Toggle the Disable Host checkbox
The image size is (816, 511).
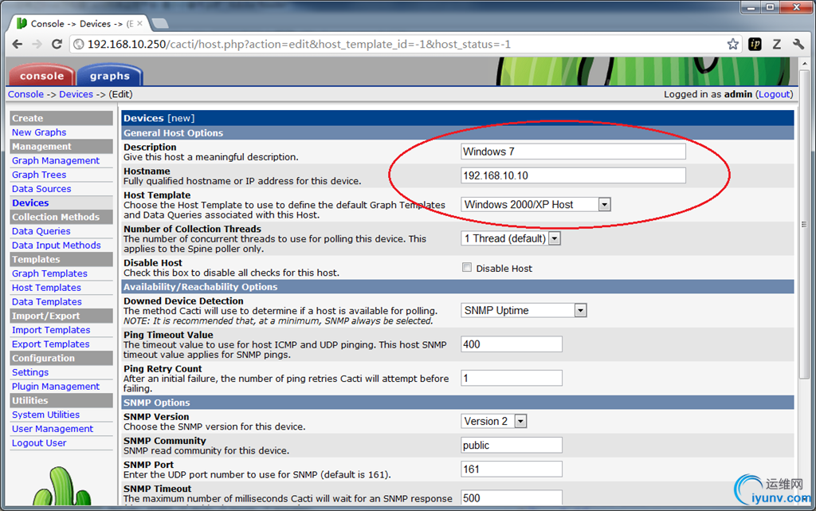point(467,268)
